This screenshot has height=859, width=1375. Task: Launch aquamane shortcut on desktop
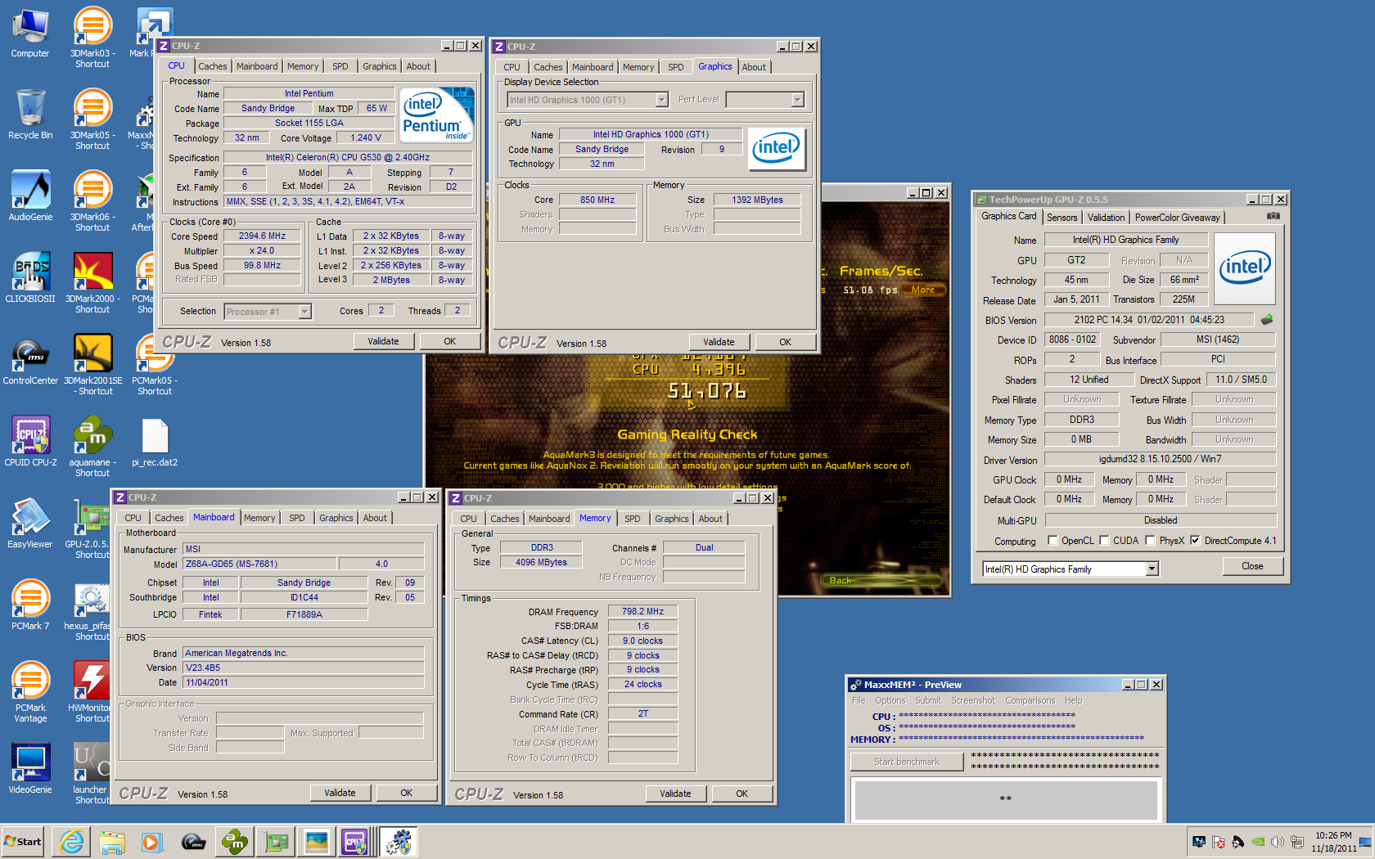[x=92, y=447]
